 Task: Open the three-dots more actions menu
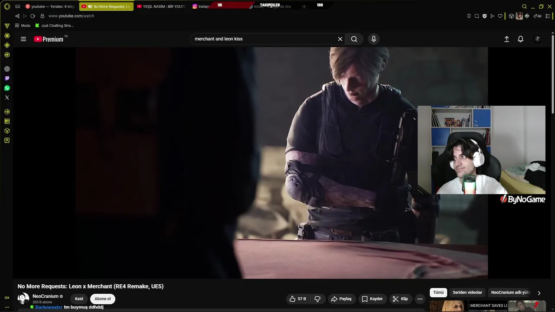click(x=420, y=299)
